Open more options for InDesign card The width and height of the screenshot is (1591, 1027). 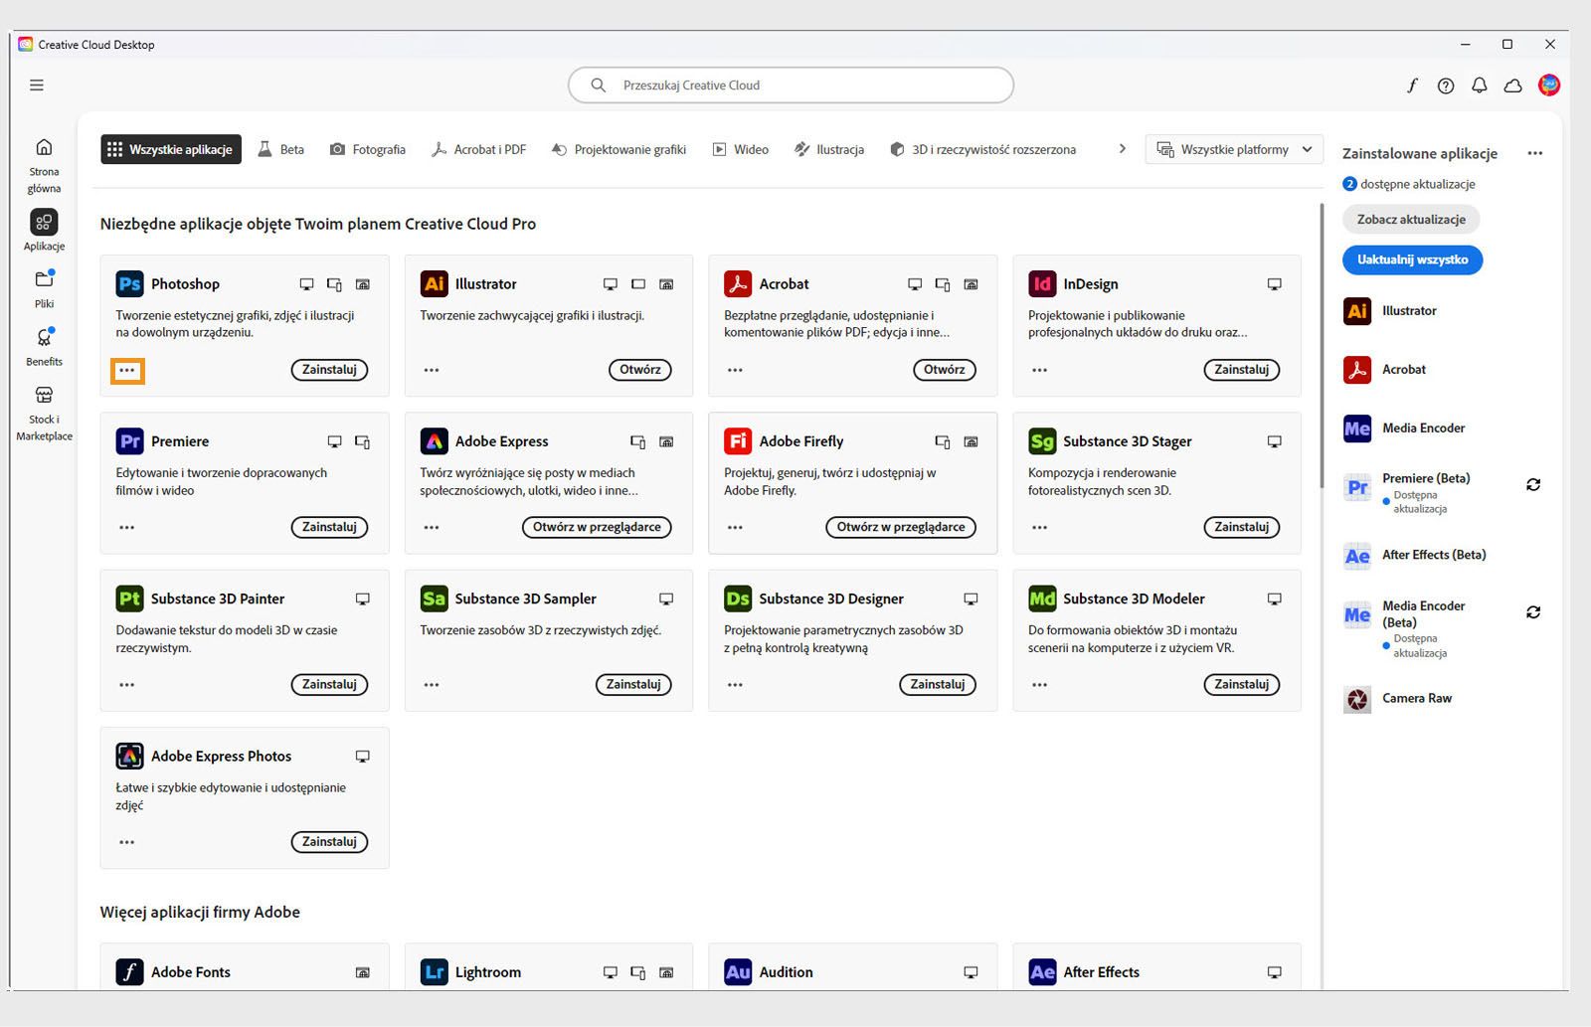(1039, 371)
